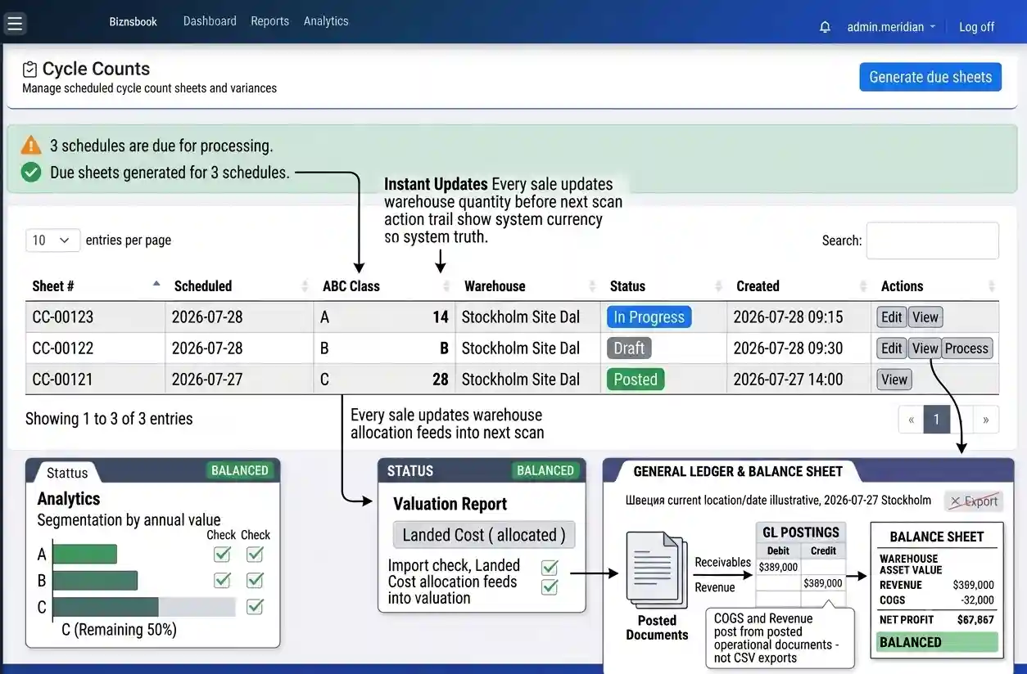Open the entries per page dropdown
The height and width of the screenshot is (674, 1027).
pyautogui.click(x=53, y=240)
